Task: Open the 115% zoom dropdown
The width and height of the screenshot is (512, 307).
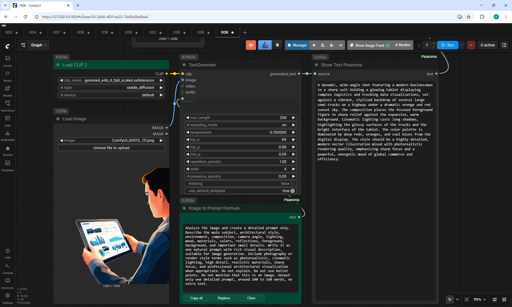Action: click(x=479, y=300)
